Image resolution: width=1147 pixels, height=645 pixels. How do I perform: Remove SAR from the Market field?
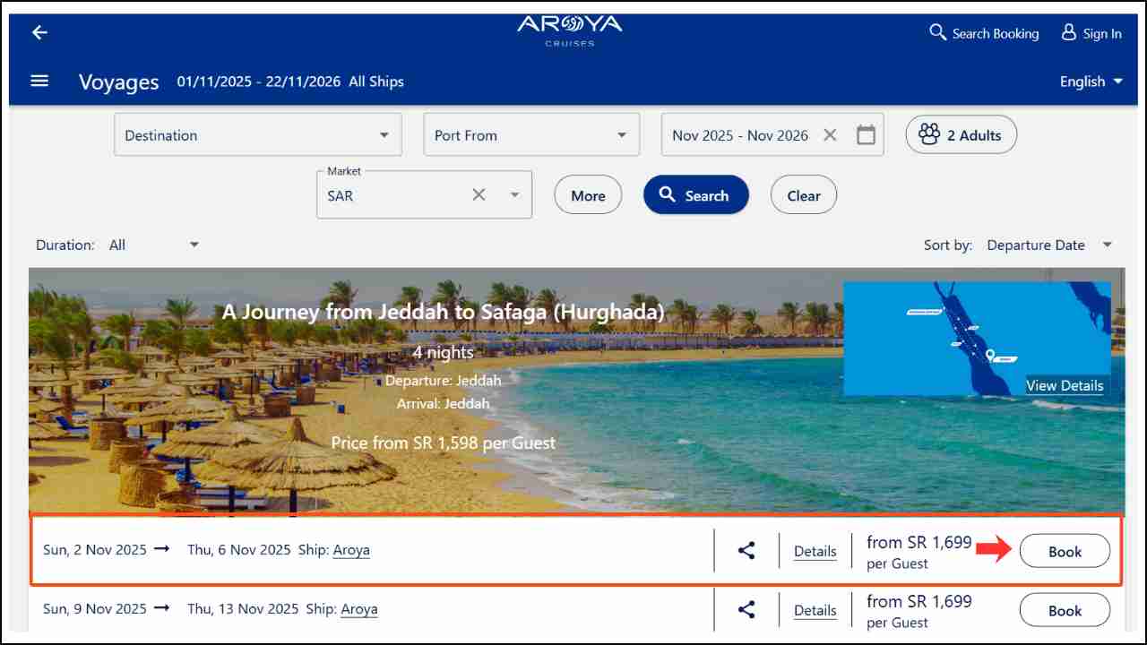click(x=479, y=193)
